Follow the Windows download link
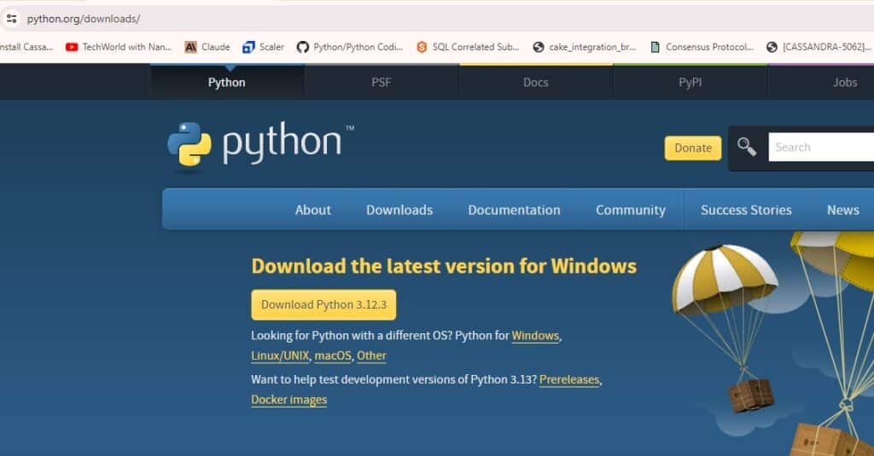This screenshot has width=874, height=456. coord(535,336)
